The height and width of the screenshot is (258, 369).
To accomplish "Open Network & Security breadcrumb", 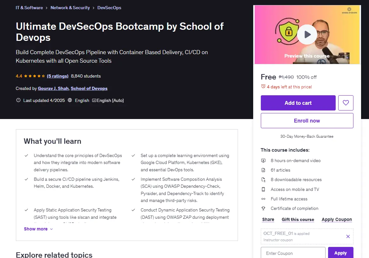I will click(x=70, y=8).
